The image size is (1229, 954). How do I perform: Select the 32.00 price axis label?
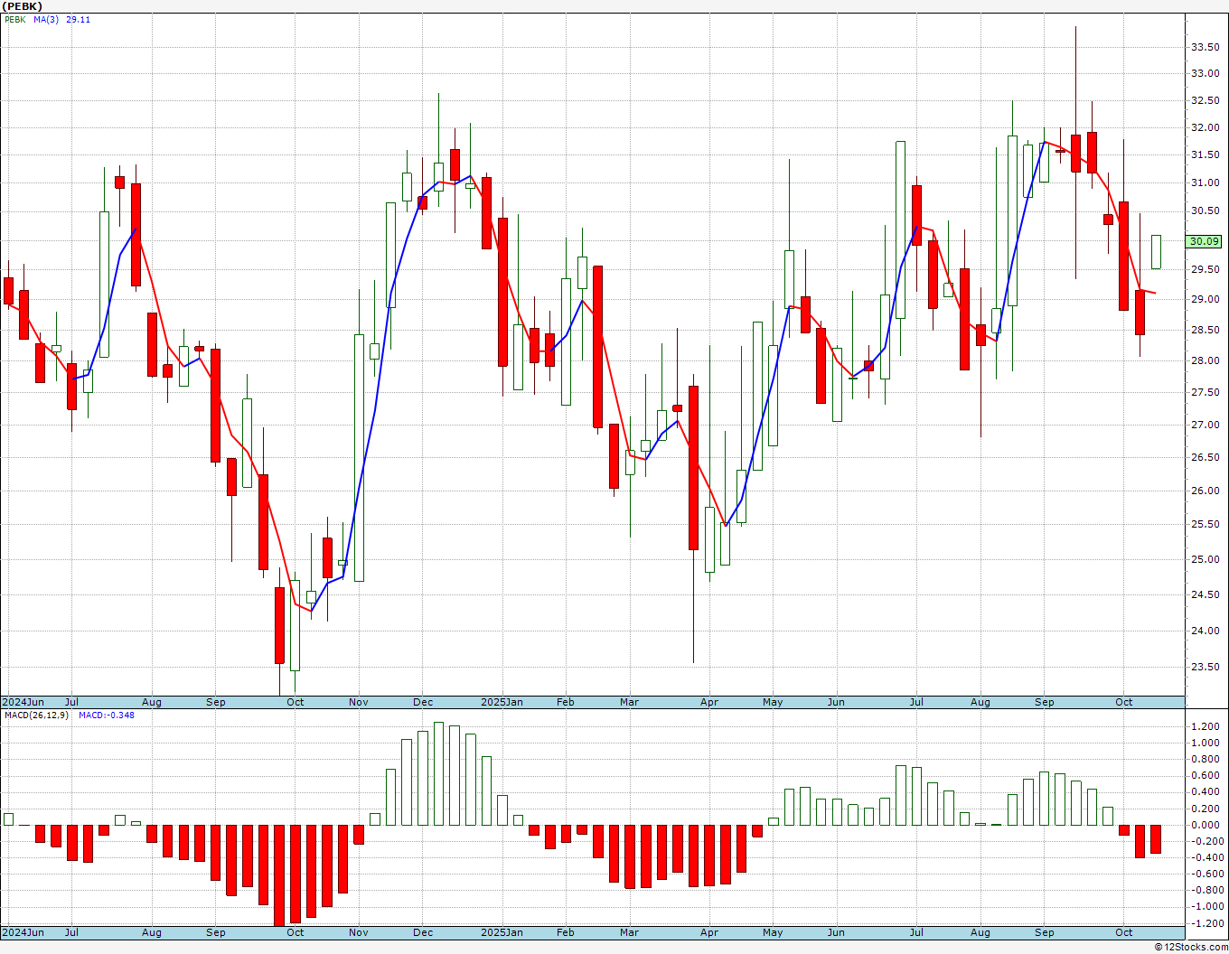[x=1205, y=128]
